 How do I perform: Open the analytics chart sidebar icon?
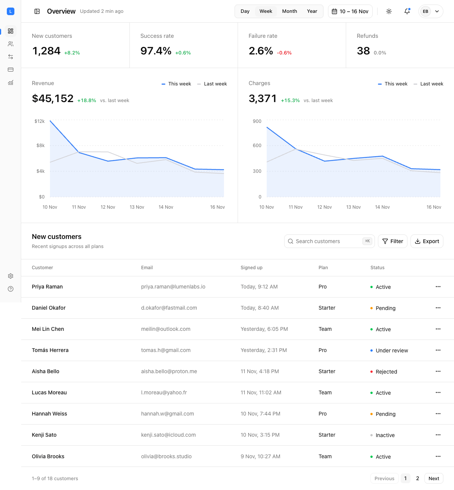[11, 82]
